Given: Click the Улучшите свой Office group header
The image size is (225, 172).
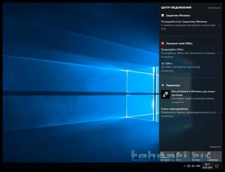Looking at the screenshot, I should click(179, 44).
